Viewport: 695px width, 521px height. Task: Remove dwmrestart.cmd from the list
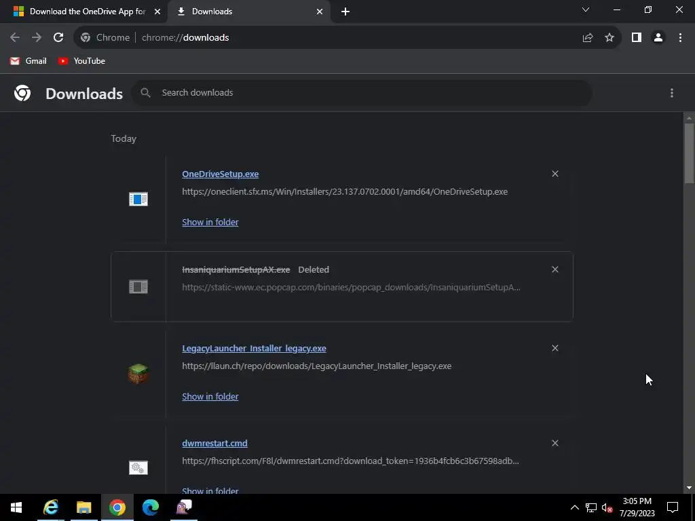(555, 443)
